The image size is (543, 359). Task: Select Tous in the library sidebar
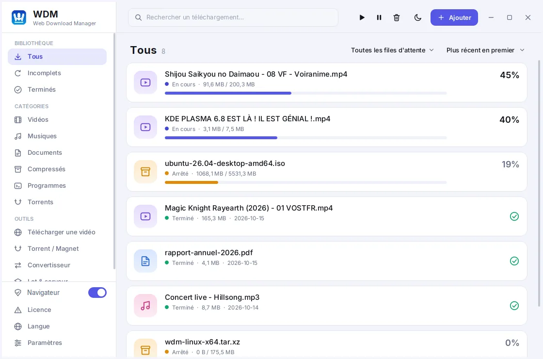pyautogui.click(x=57, y=56)
